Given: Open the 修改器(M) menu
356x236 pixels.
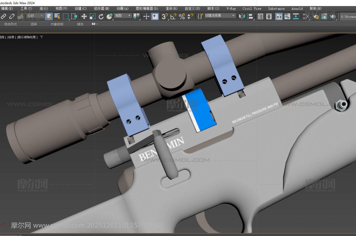Looking at the screenshot, I should coord(102,9).
